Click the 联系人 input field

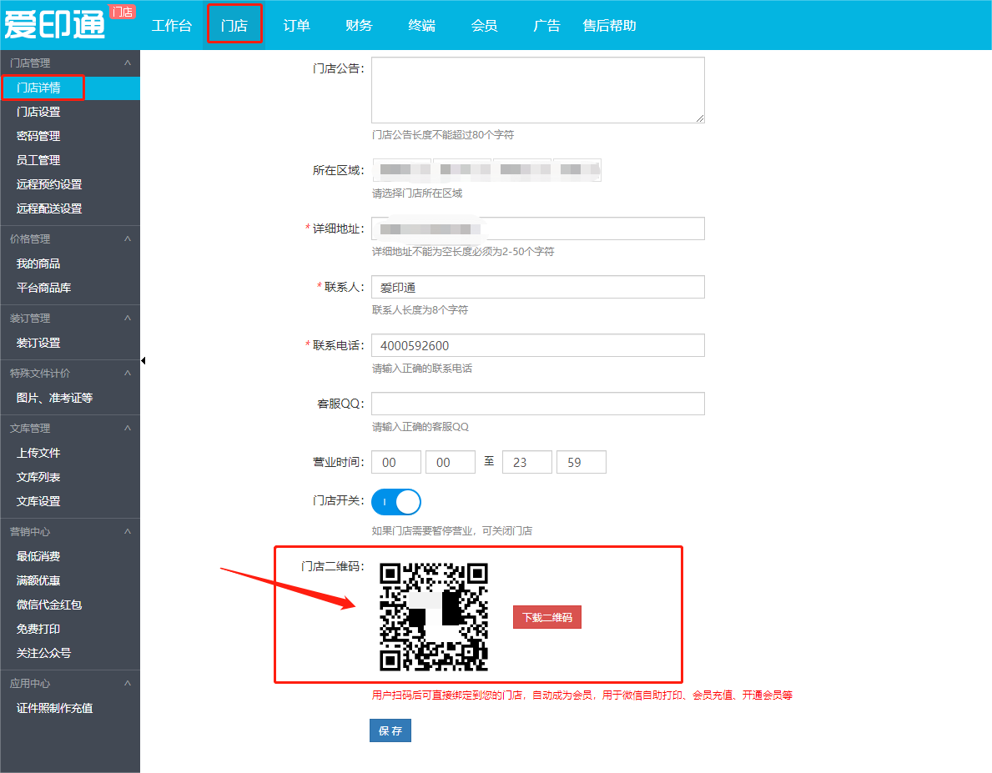coord(538,287)
